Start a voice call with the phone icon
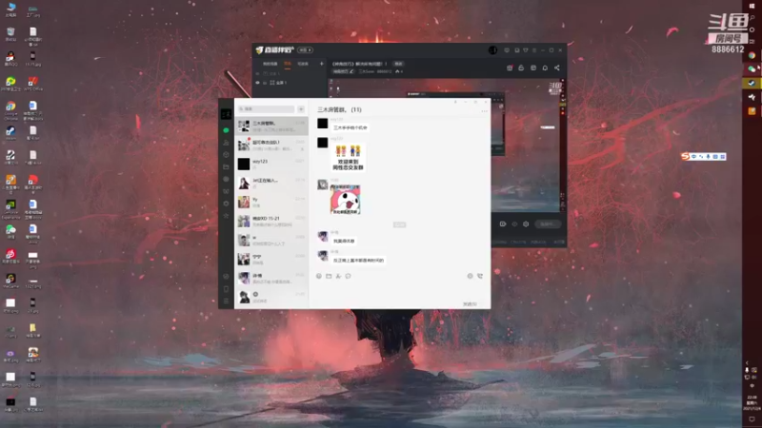This screenshot has width=762, height=428. pos(480,276)
